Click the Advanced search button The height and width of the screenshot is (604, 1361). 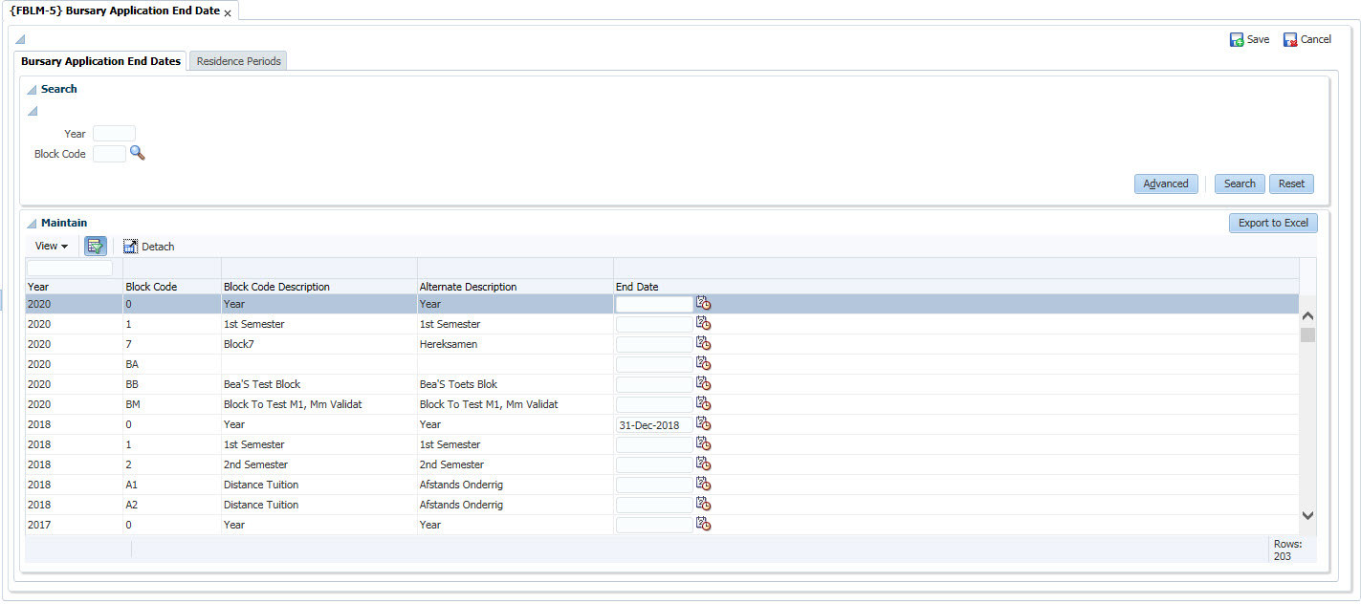1165,183
